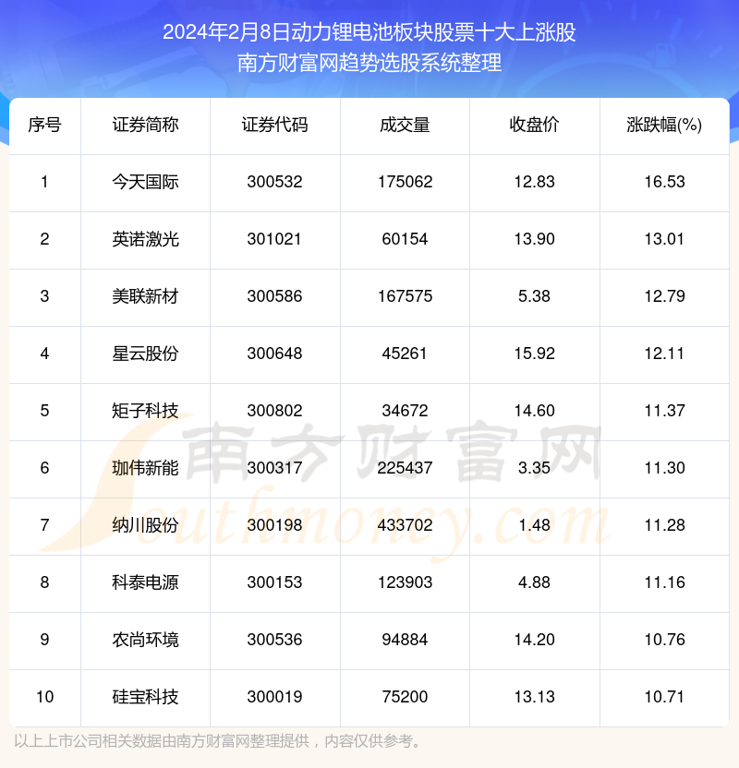Image resolution: width=739 pixels, height=768 pixels.
Task: Select the stock name 今天国际
Action: pos(146,182)
